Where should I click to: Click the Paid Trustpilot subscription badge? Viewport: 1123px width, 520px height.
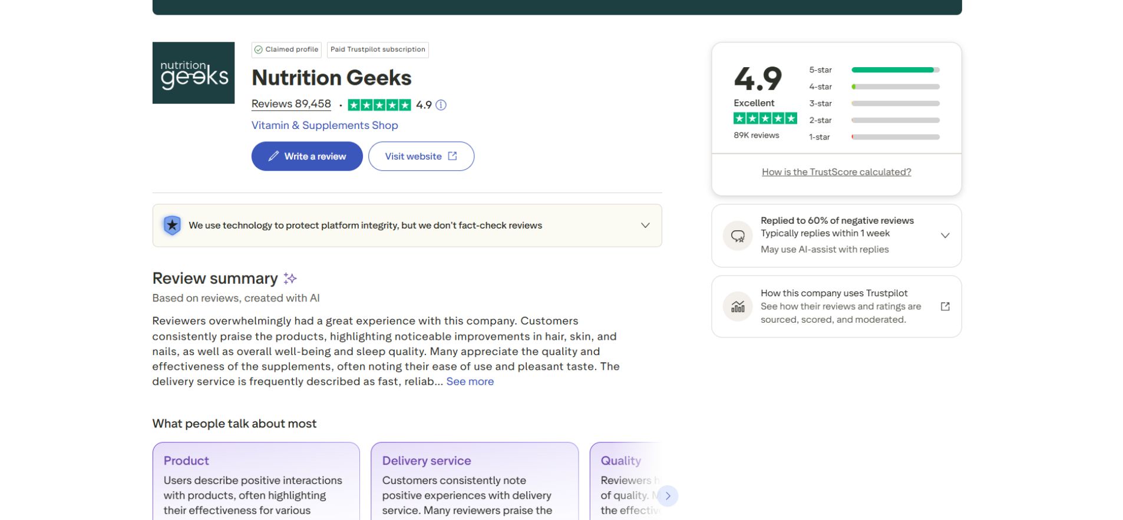pyautogui.click(x=378, y=49)
